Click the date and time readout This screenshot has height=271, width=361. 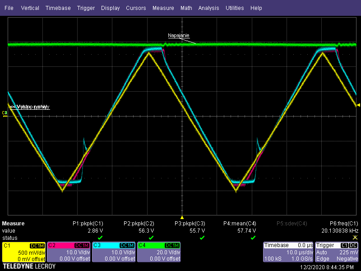[327, 267]
